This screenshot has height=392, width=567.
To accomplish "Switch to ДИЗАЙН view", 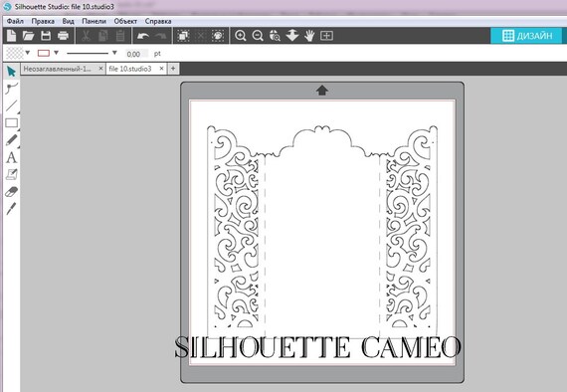I will 527,36.
